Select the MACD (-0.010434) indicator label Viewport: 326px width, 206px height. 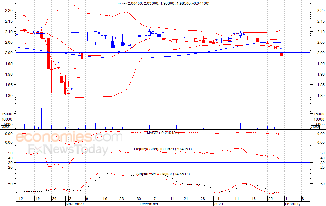pos(163,133)
